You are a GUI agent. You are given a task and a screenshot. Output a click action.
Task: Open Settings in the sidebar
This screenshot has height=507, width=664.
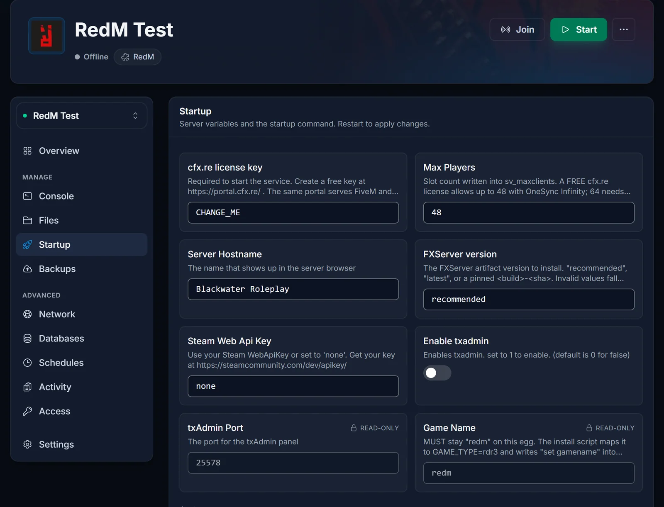82,444
